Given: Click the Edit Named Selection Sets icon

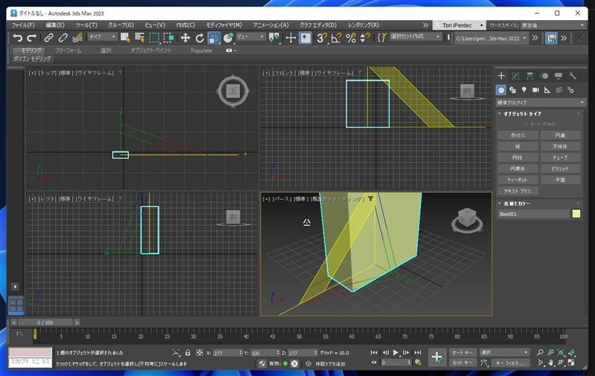Looking at the screenshot, I should (382, 37).
